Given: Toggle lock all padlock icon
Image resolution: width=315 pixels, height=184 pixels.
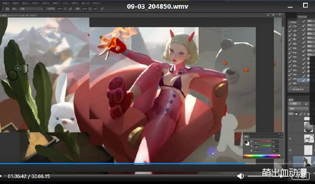Looking at the screenshot, I should click(308, 114).
